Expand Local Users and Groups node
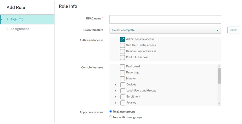Image resolution: width=242 pixels, height=124 pixels. 115,91
